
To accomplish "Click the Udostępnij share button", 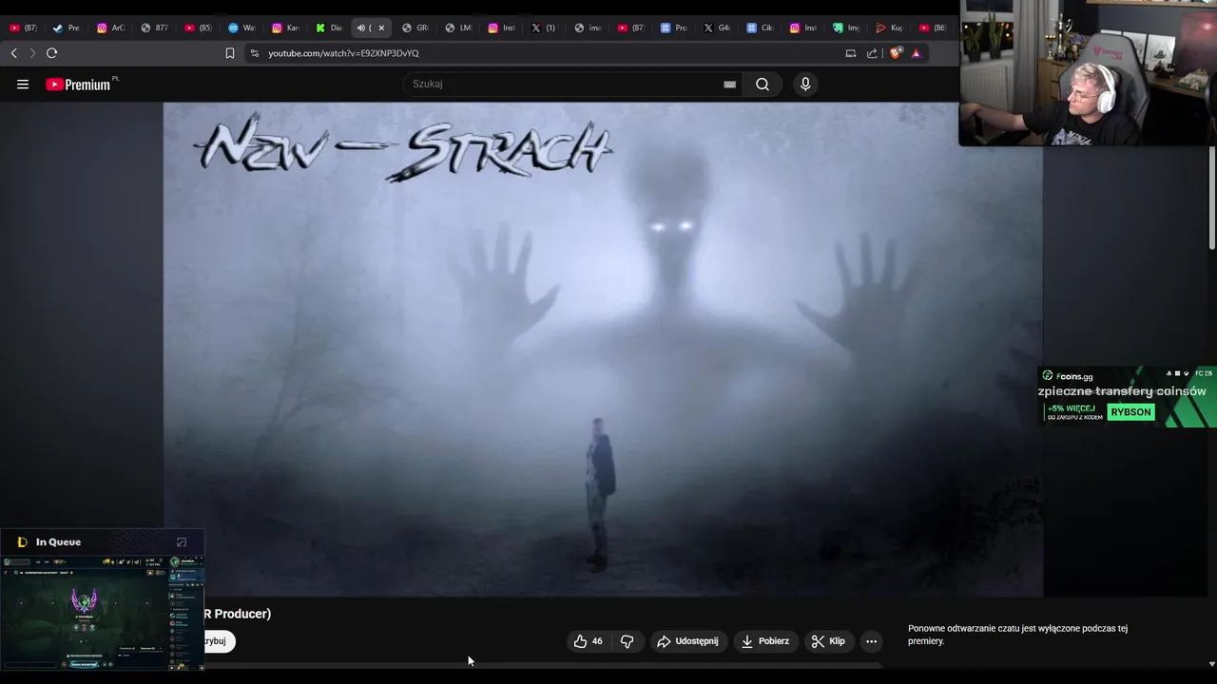I will point(688,641).
